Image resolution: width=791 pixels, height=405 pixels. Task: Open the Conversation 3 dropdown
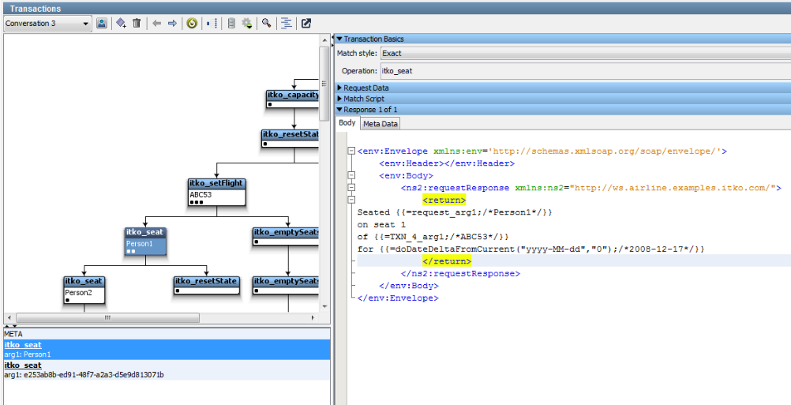click(x=47, y=24)
